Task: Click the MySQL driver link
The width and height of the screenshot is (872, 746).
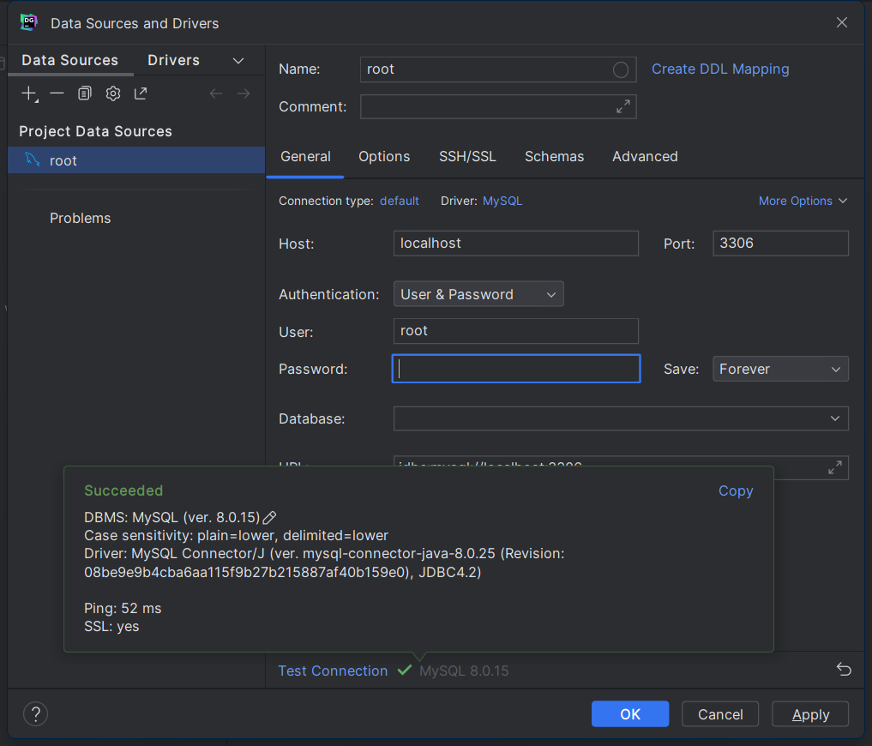Action: click(502, 201)
